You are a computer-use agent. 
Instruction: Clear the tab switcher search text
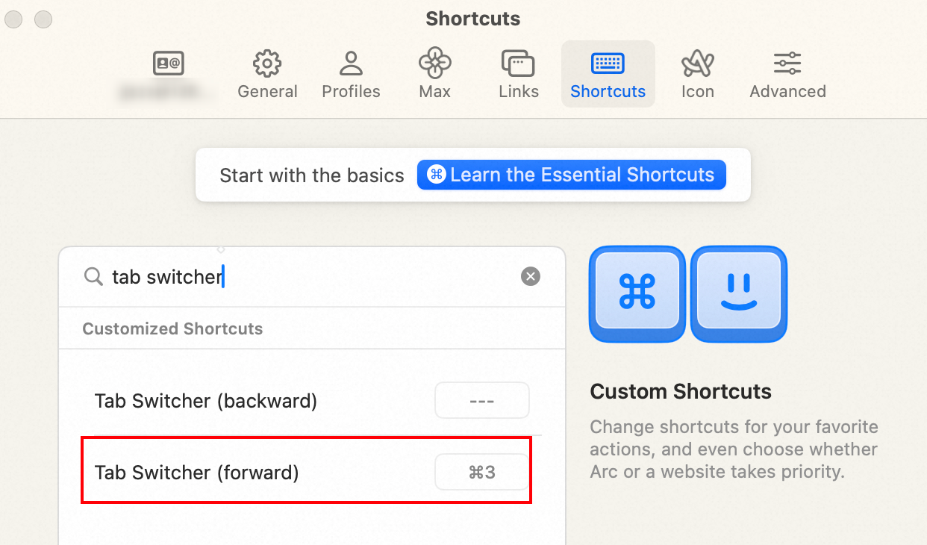(530, 277)
